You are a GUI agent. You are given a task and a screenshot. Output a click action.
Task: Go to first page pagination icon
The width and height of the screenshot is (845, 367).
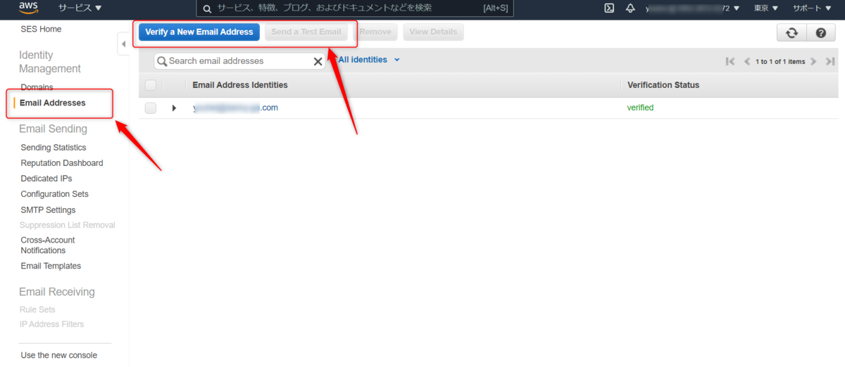click(x=730, y=61)
